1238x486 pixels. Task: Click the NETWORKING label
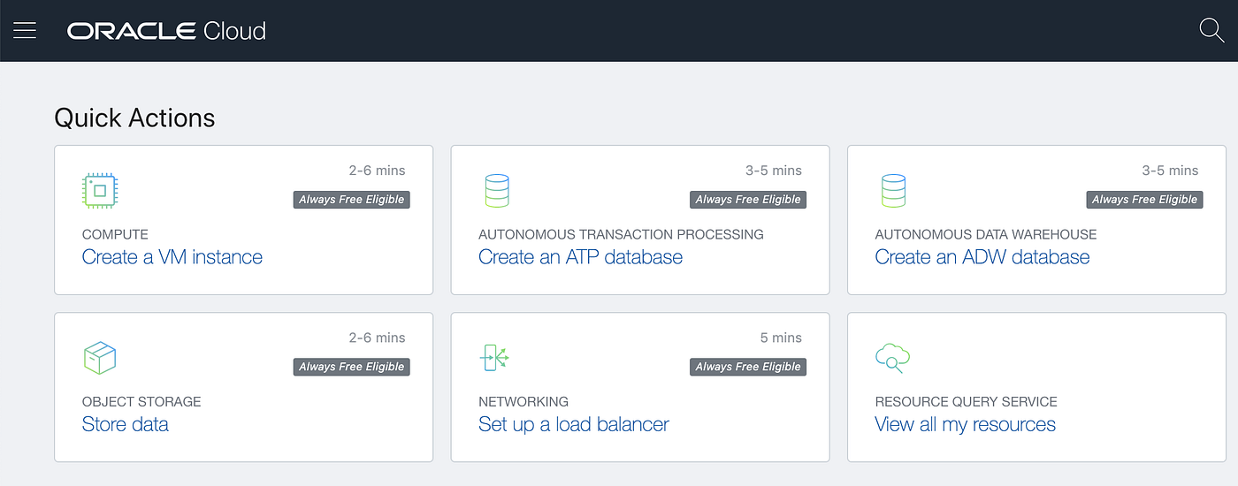pyautogui.click(x=523, y=401)
